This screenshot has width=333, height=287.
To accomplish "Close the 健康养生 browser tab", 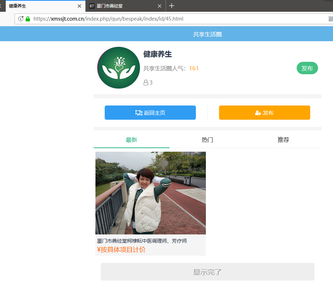I will coord(79,6).
